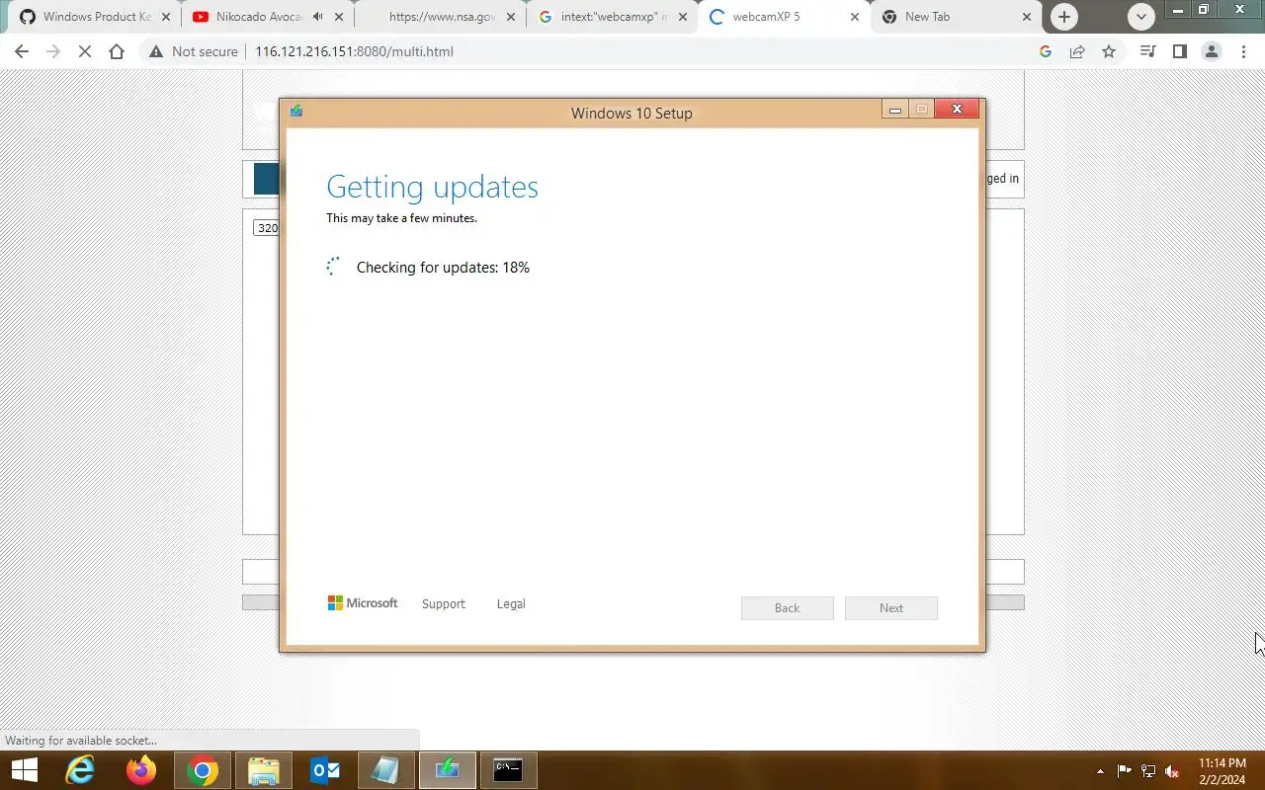Click the Google icon in address bar
The width and height of the screenshot is (1265, 790).
point(1046,51)
